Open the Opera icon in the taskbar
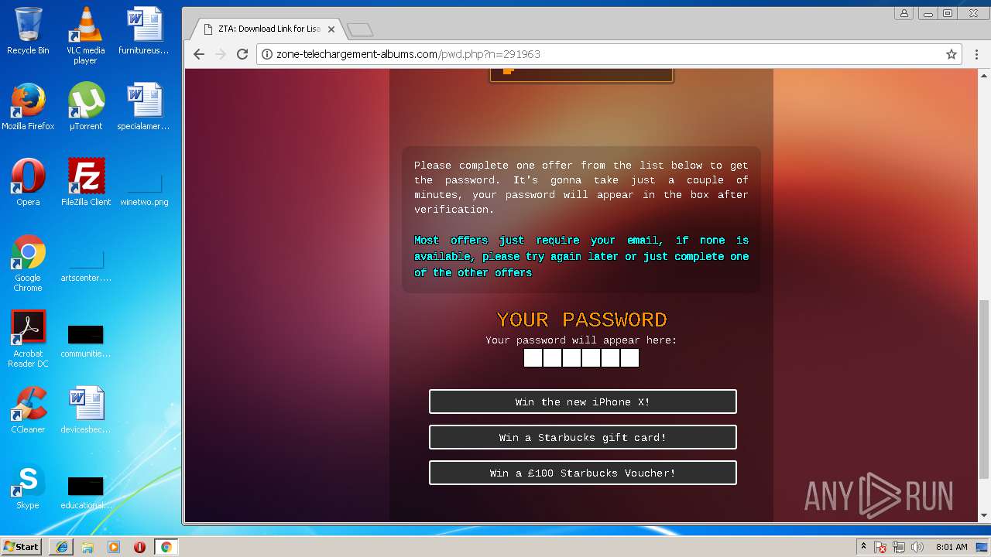Screen dimensions: 991x557 pyautogui.click(x=140, y=547)
